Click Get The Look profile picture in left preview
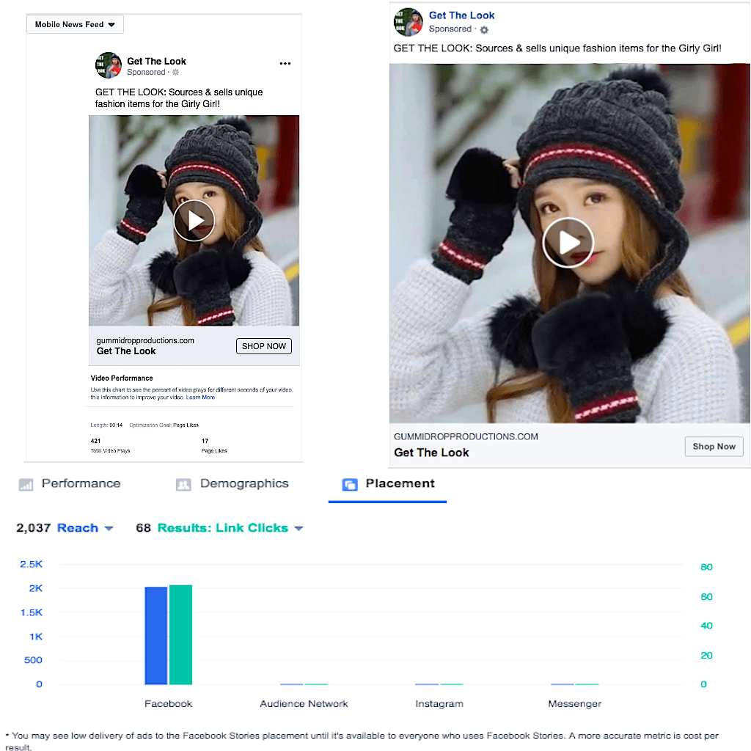Image resolution: width=751 pixels, height=751 pixels. click(x=108, y=65)
